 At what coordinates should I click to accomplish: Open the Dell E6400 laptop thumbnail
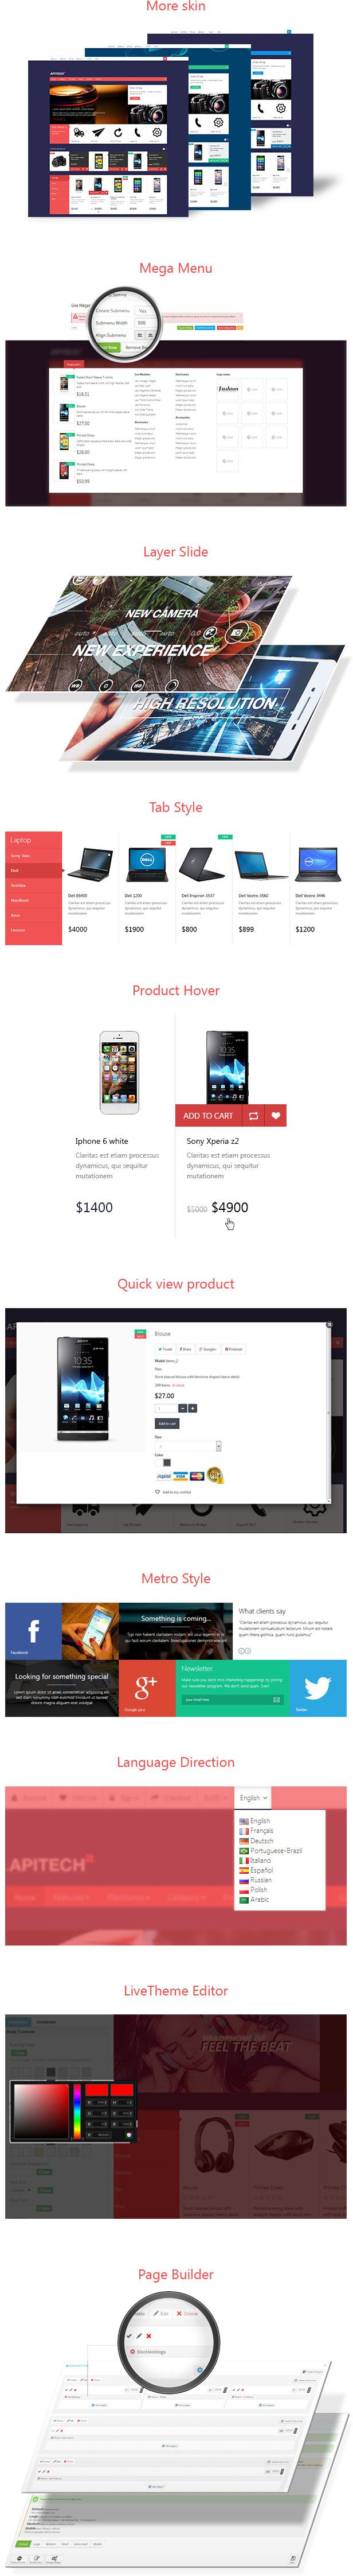[91, 862]
